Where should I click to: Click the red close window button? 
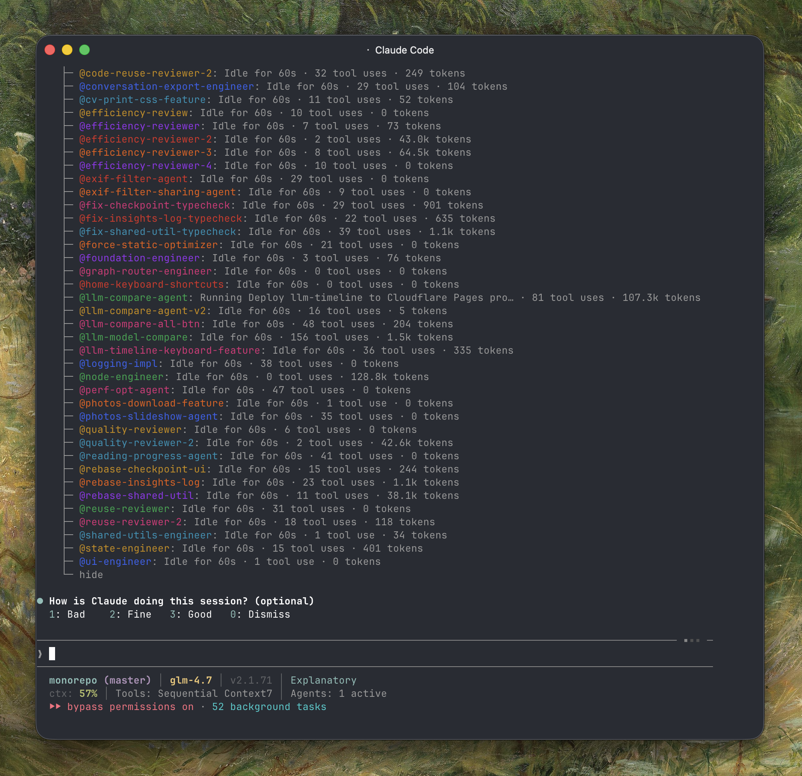click(50, 50)
